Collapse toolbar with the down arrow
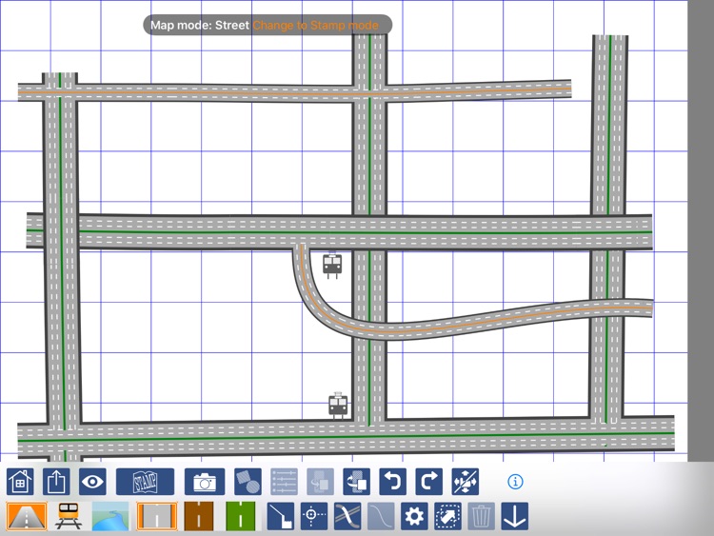The height and width of the screenshot is (536, 714). pyautogui.click(x=515, y=517)
